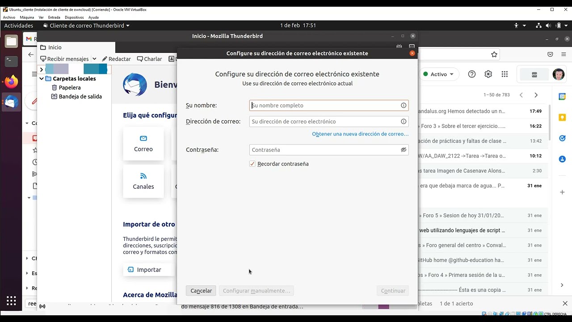Open Google apps grid icon
The height and width of the screenshot is (322, 572).
click(x=505, y=74)
